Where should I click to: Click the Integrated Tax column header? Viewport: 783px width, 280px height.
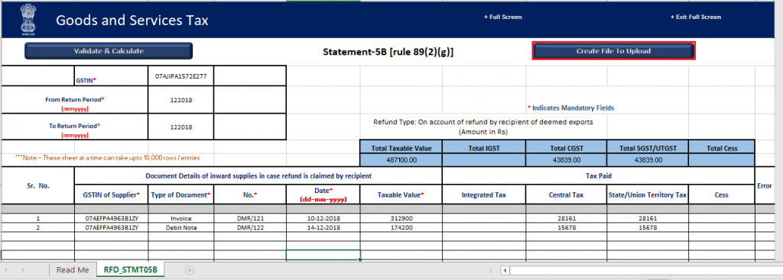484,195
